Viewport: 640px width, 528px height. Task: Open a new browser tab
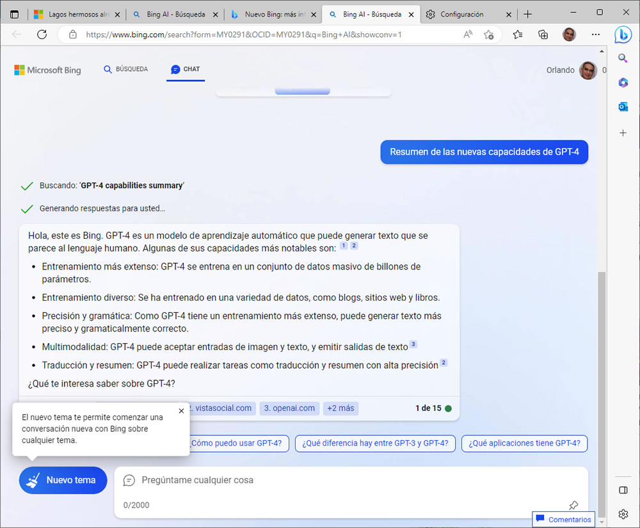(528, 14)
